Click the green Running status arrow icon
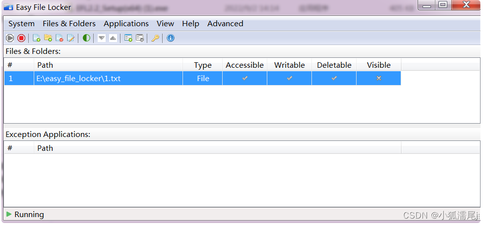485x225 pixels. 9,214
